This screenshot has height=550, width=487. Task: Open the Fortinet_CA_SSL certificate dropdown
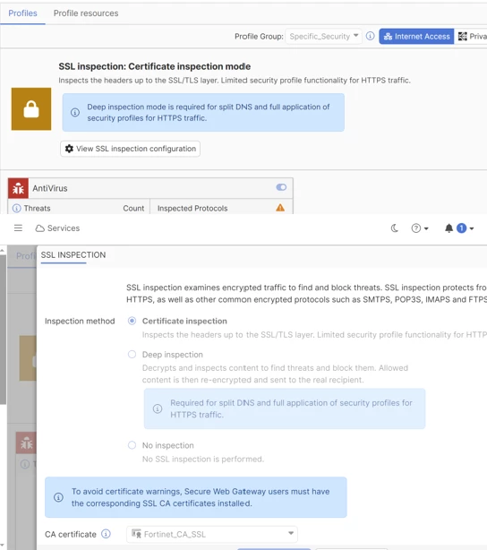click(212, 534)
